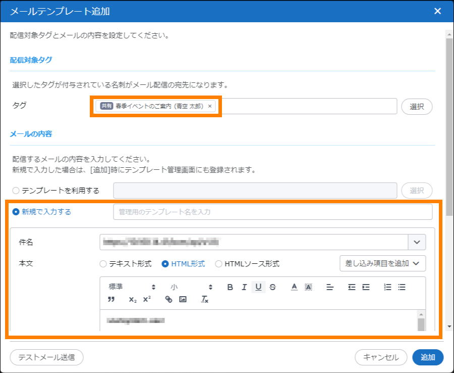Open text color picker (underlined A)
Screen dimensions: 454x373
coord(294,287)
